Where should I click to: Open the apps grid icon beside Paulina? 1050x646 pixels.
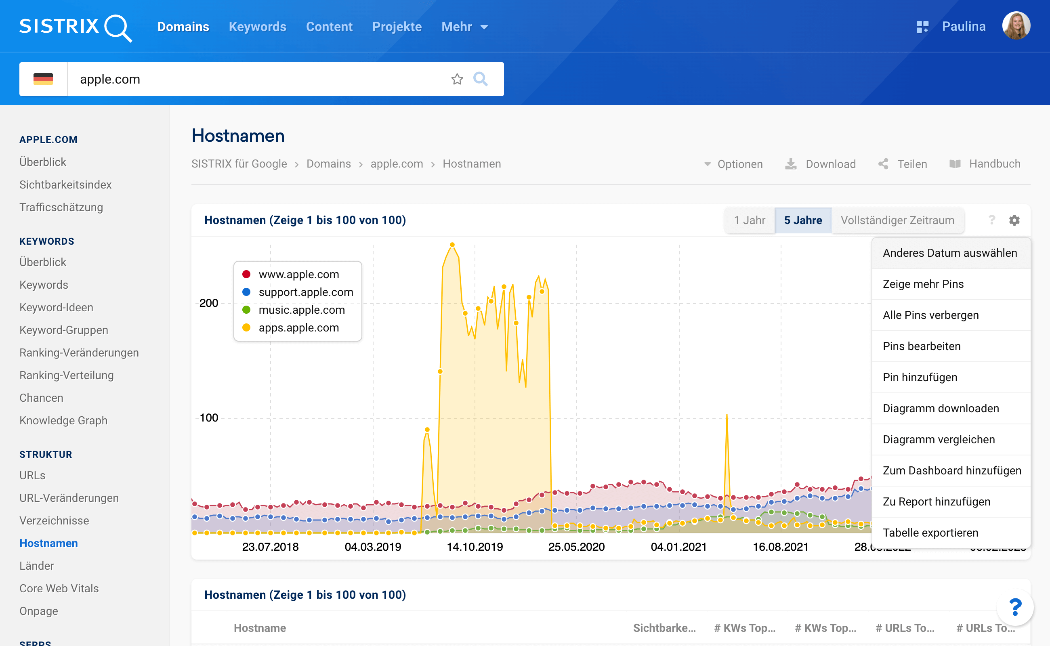[922, 27]
